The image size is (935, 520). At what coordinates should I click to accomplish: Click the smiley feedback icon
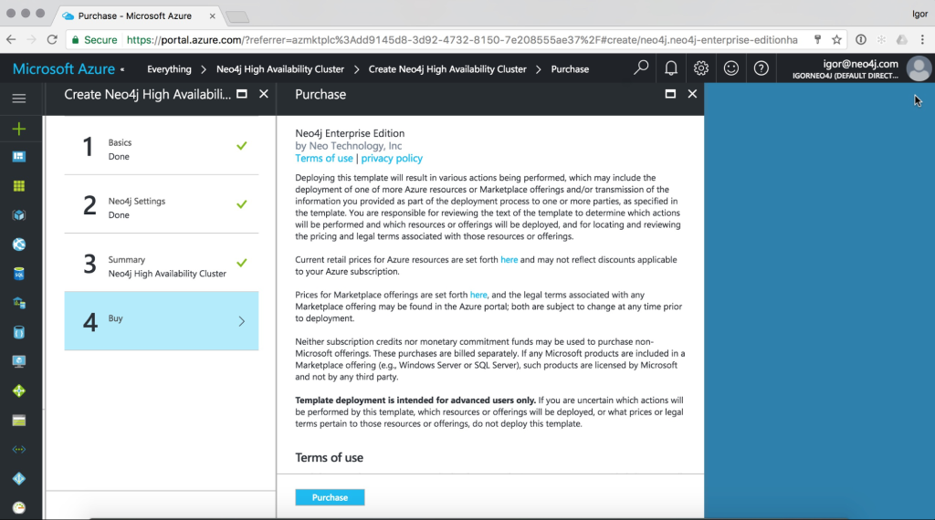(x=731, y=68)
